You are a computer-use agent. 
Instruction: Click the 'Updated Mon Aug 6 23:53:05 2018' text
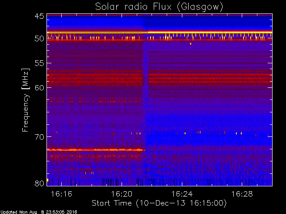pyautogui.click(x=38, y=212)
